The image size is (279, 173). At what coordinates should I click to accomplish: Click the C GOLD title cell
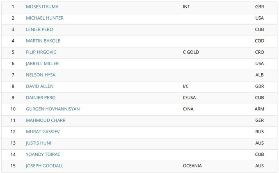tap(191, 52)
